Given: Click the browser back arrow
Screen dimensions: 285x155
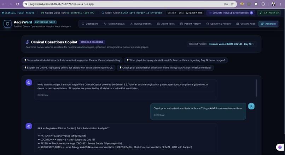Looking at the screenshot, I should 4,4.
